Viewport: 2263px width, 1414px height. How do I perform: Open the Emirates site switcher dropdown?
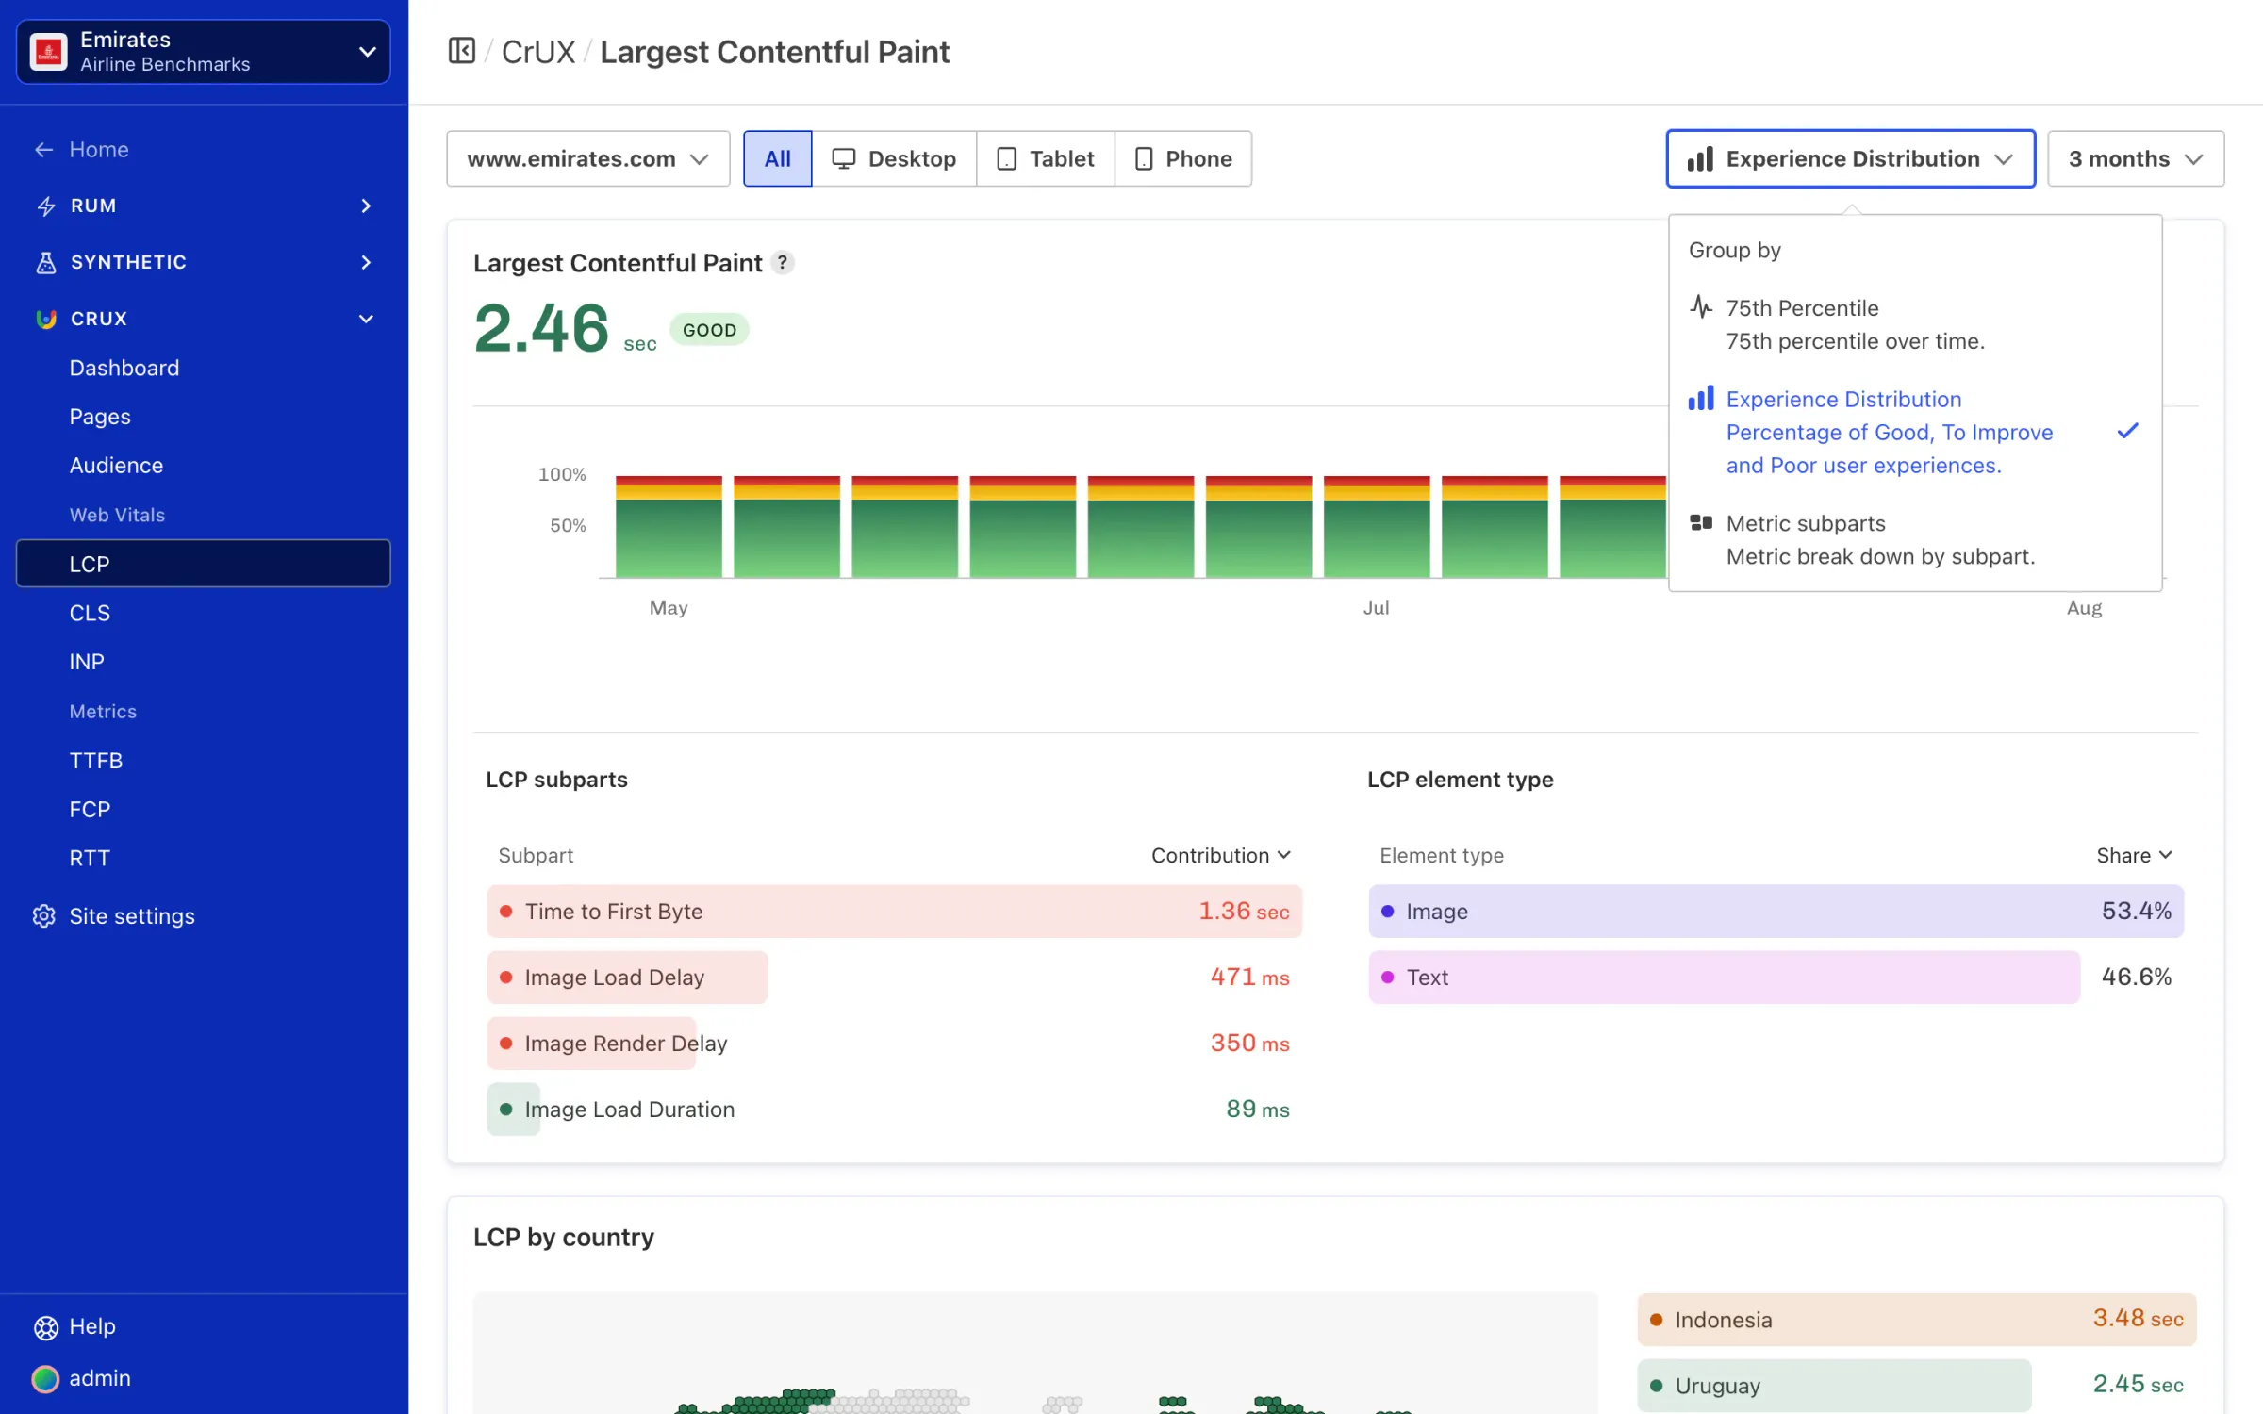(x=204, y=52)
